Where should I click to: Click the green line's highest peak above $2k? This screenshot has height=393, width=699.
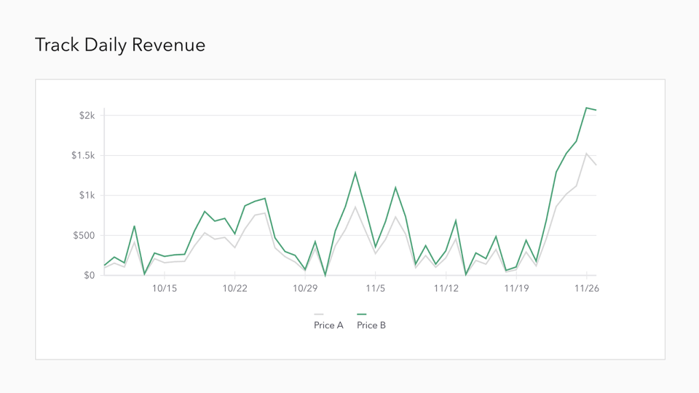[586, 108]
